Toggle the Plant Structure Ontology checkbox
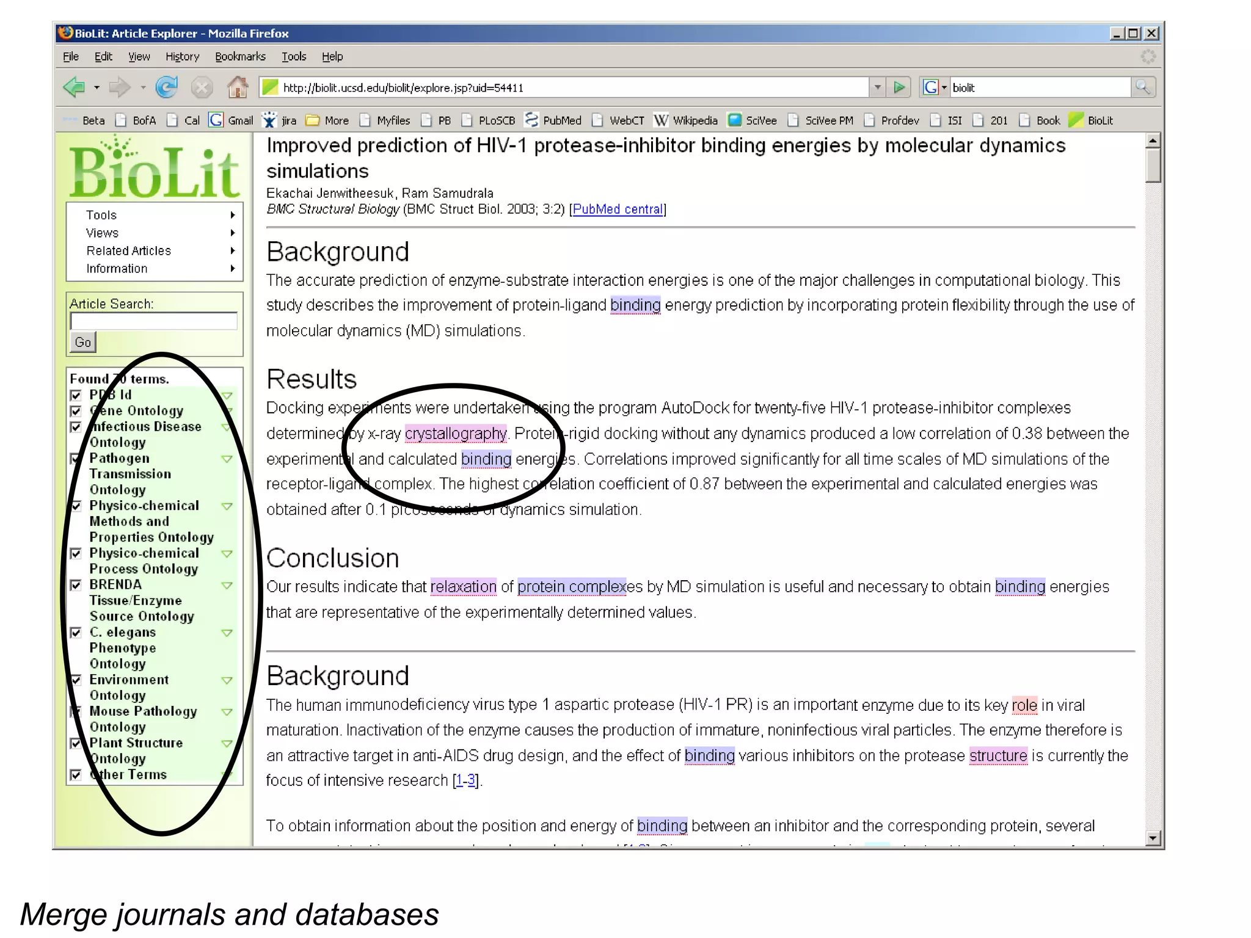1251x938 pixels. [76, 743]
